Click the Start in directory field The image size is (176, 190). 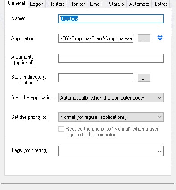[96, 78]
